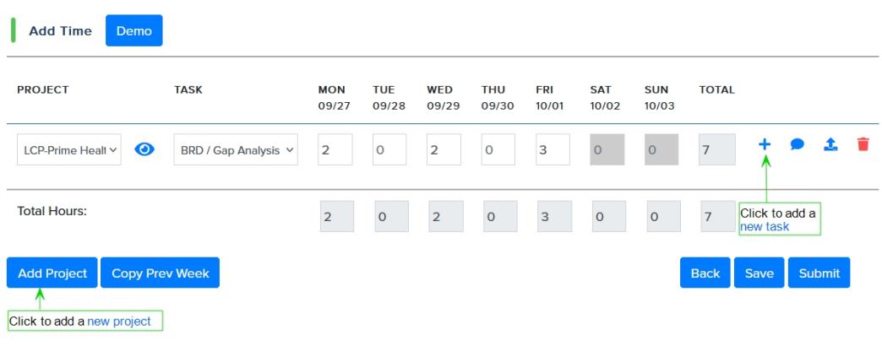The width and height of the screenshot is (882, 346).
Task: Follow the 'new task' link
Action: [x=765, y=226]
